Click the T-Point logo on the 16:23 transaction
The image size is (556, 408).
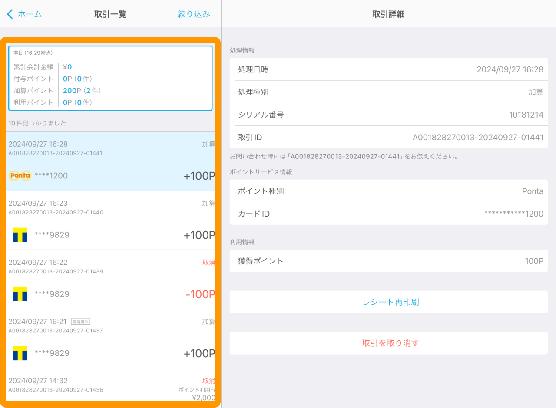coord(20,235)
